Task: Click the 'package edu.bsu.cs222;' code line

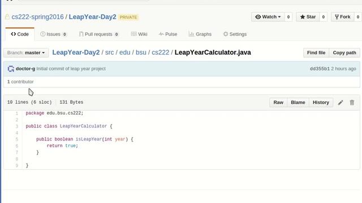Action: coord(54,113)
